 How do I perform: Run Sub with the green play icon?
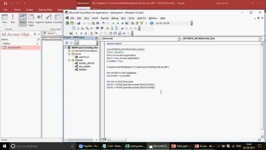point(113,23)
